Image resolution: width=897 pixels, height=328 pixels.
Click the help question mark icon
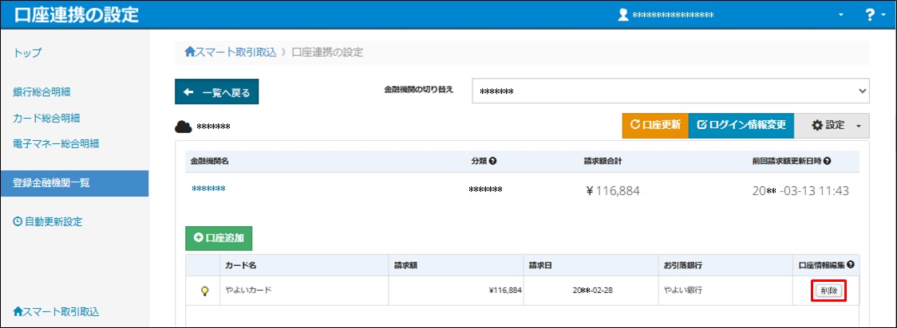click(x=870, y=14)
